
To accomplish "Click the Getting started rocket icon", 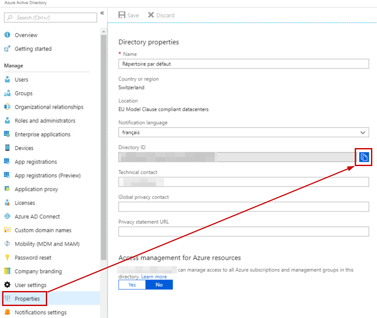I will [x=7, y=48].
